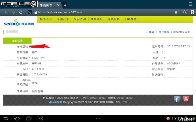The width and height of the screenshot is (196, 122).
Task: Open a new tab with the plus button
Action: pos(65,5)
